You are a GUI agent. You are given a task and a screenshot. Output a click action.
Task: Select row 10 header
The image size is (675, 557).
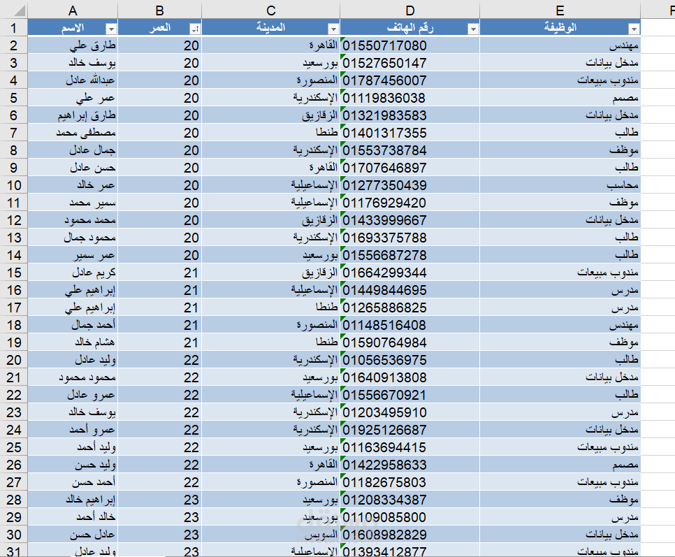coord(14,185)
